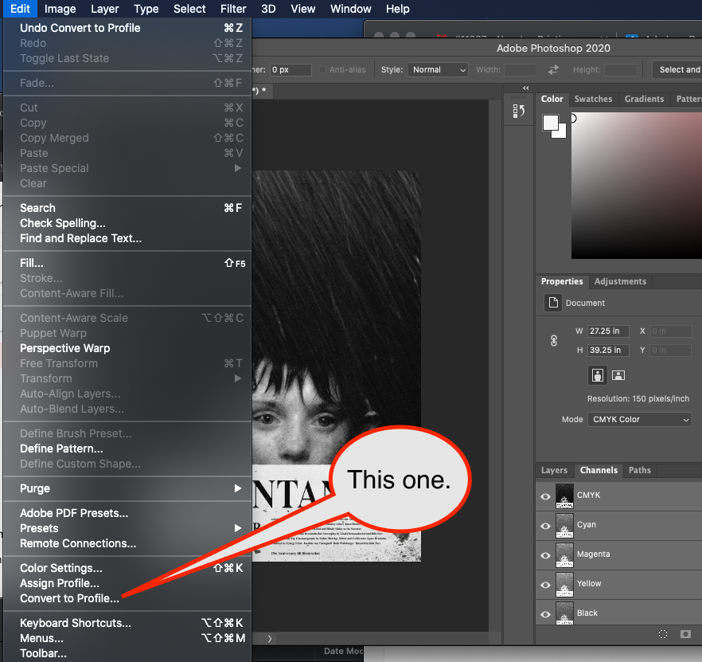Select portrait orientation icon
The height and width of the screenshot is (662, 702).
point(597,374)
